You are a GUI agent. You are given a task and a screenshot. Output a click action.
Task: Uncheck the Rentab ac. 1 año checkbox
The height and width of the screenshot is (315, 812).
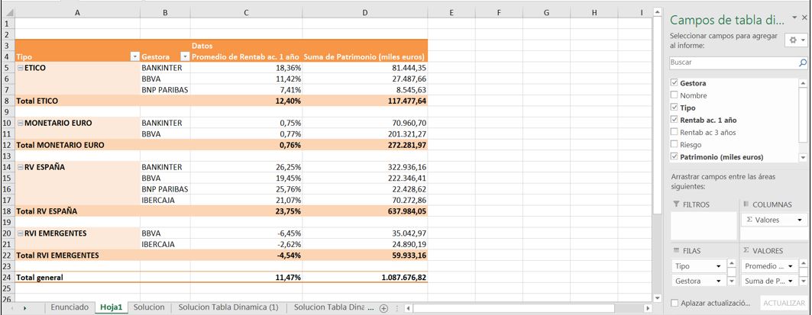click(x=674, y=120)
